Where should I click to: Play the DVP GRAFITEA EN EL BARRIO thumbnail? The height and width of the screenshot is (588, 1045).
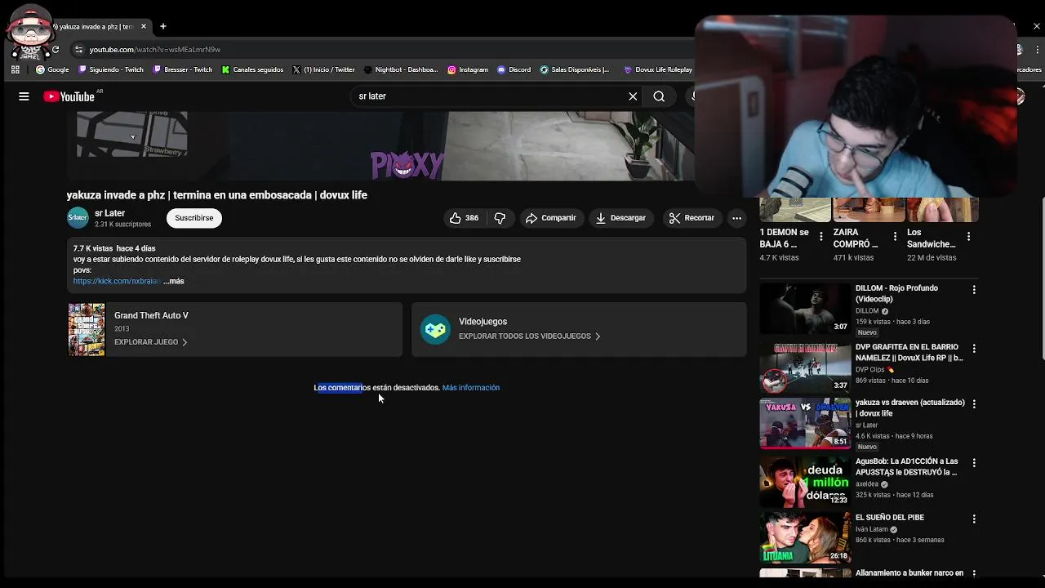pyautogui.click(x=805, y=367)
